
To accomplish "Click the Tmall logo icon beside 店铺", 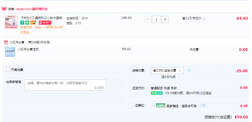I will pos(4,9).
